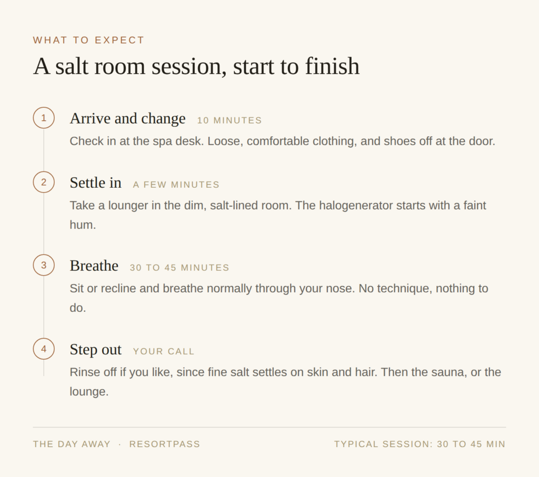Click the "30 TO 45 MINUTES" duration label

[179, 268]
